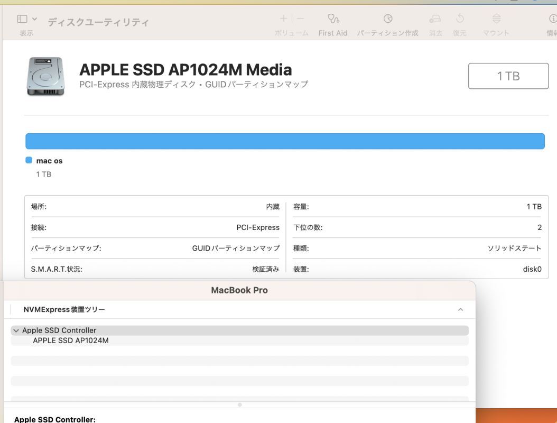Screen dimensions: 557x423
Task: Select APPLE SSD AP1024M in device tree
Action: pos(71,341)
